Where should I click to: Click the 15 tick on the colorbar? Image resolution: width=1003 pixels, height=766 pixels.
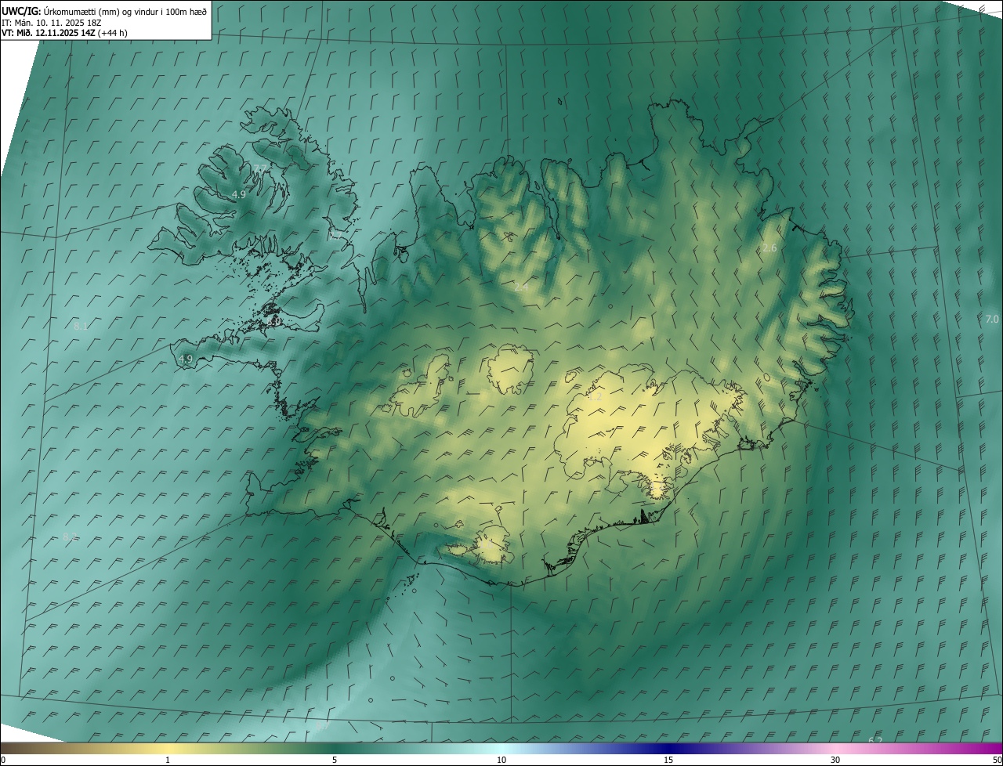(668, 760)
